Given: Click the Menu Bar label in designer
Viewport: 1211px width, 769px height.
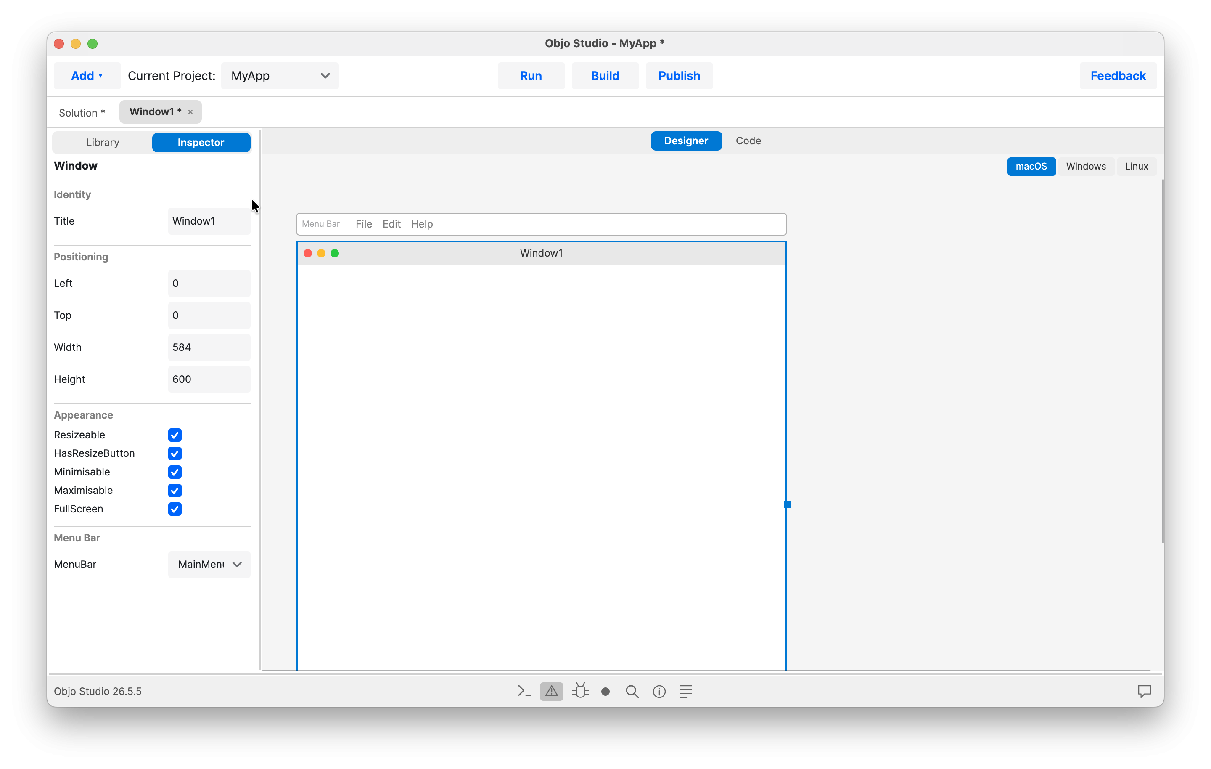Looking at the screenshot, I should [321, 224].
